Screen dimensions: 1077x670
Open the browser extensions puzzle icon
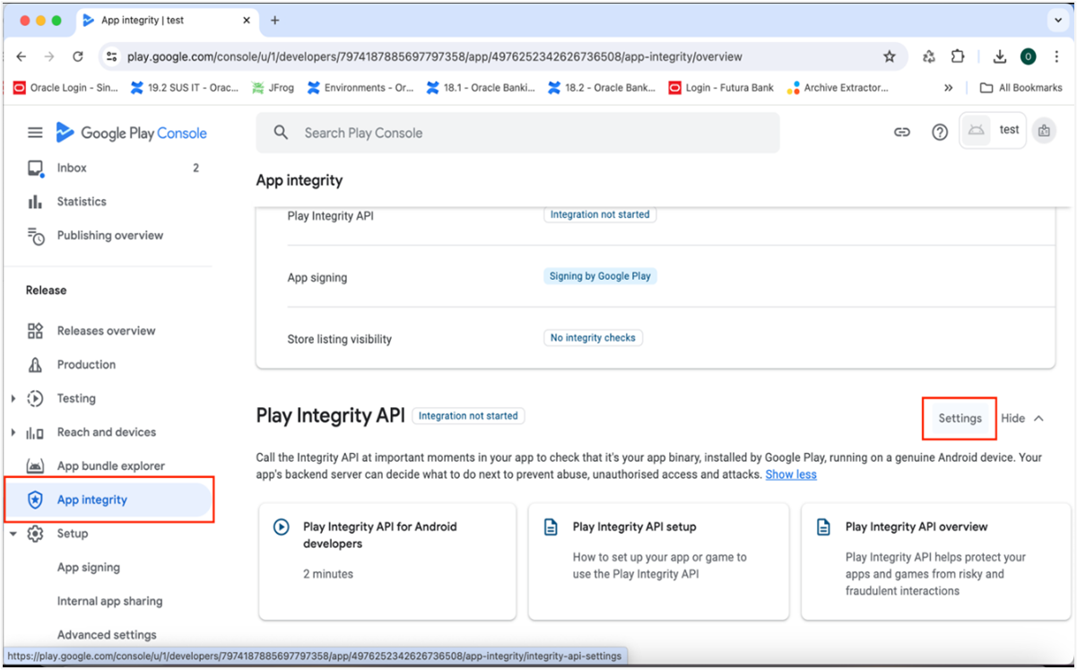pos(958,57)
